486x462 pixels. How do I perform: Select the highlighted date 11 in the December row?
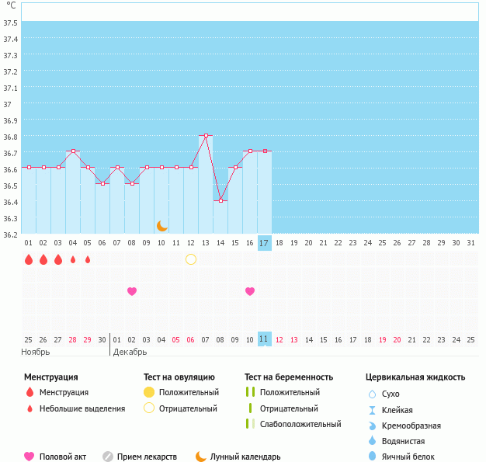264,339
